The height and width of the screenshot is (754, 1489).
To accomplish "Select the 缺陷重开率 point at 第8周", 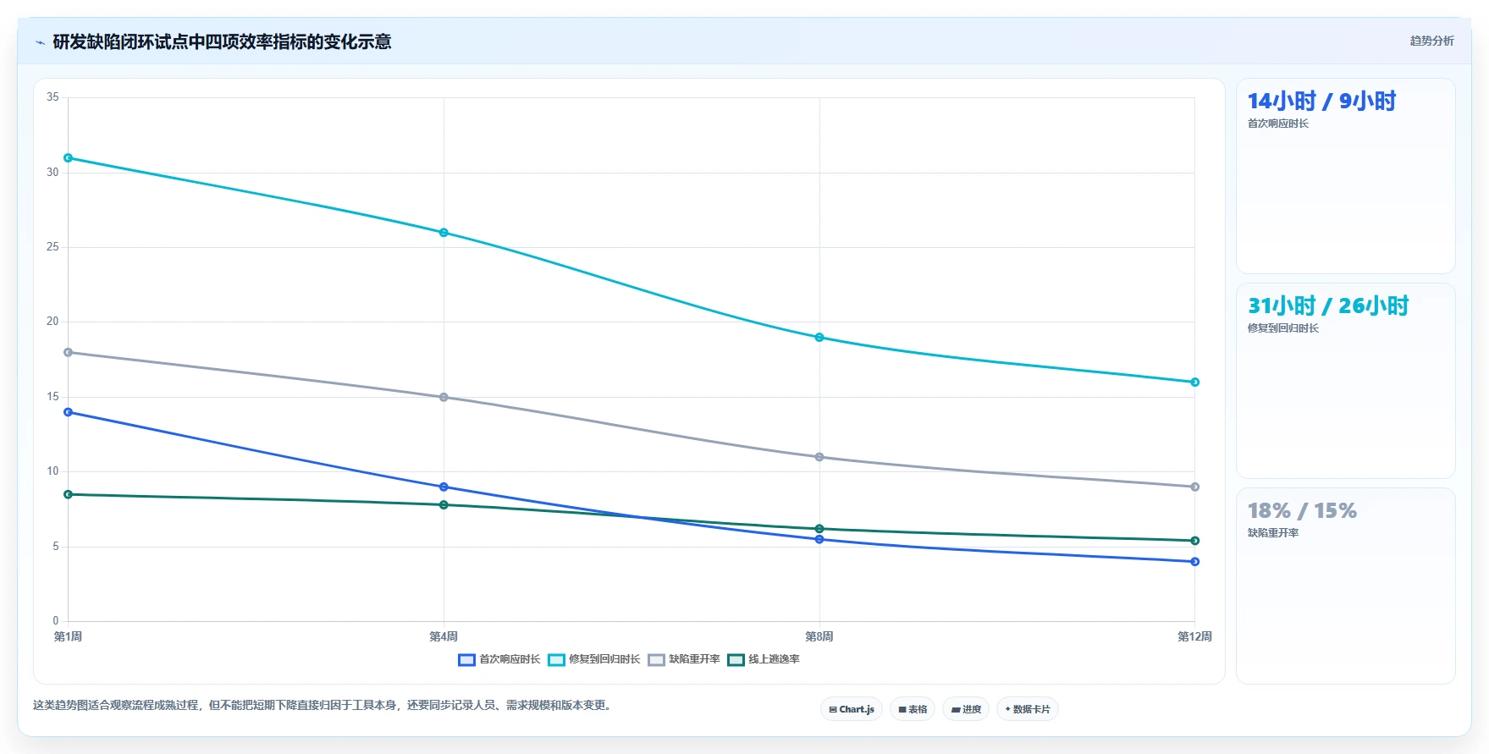I will [x=819, y=457].
